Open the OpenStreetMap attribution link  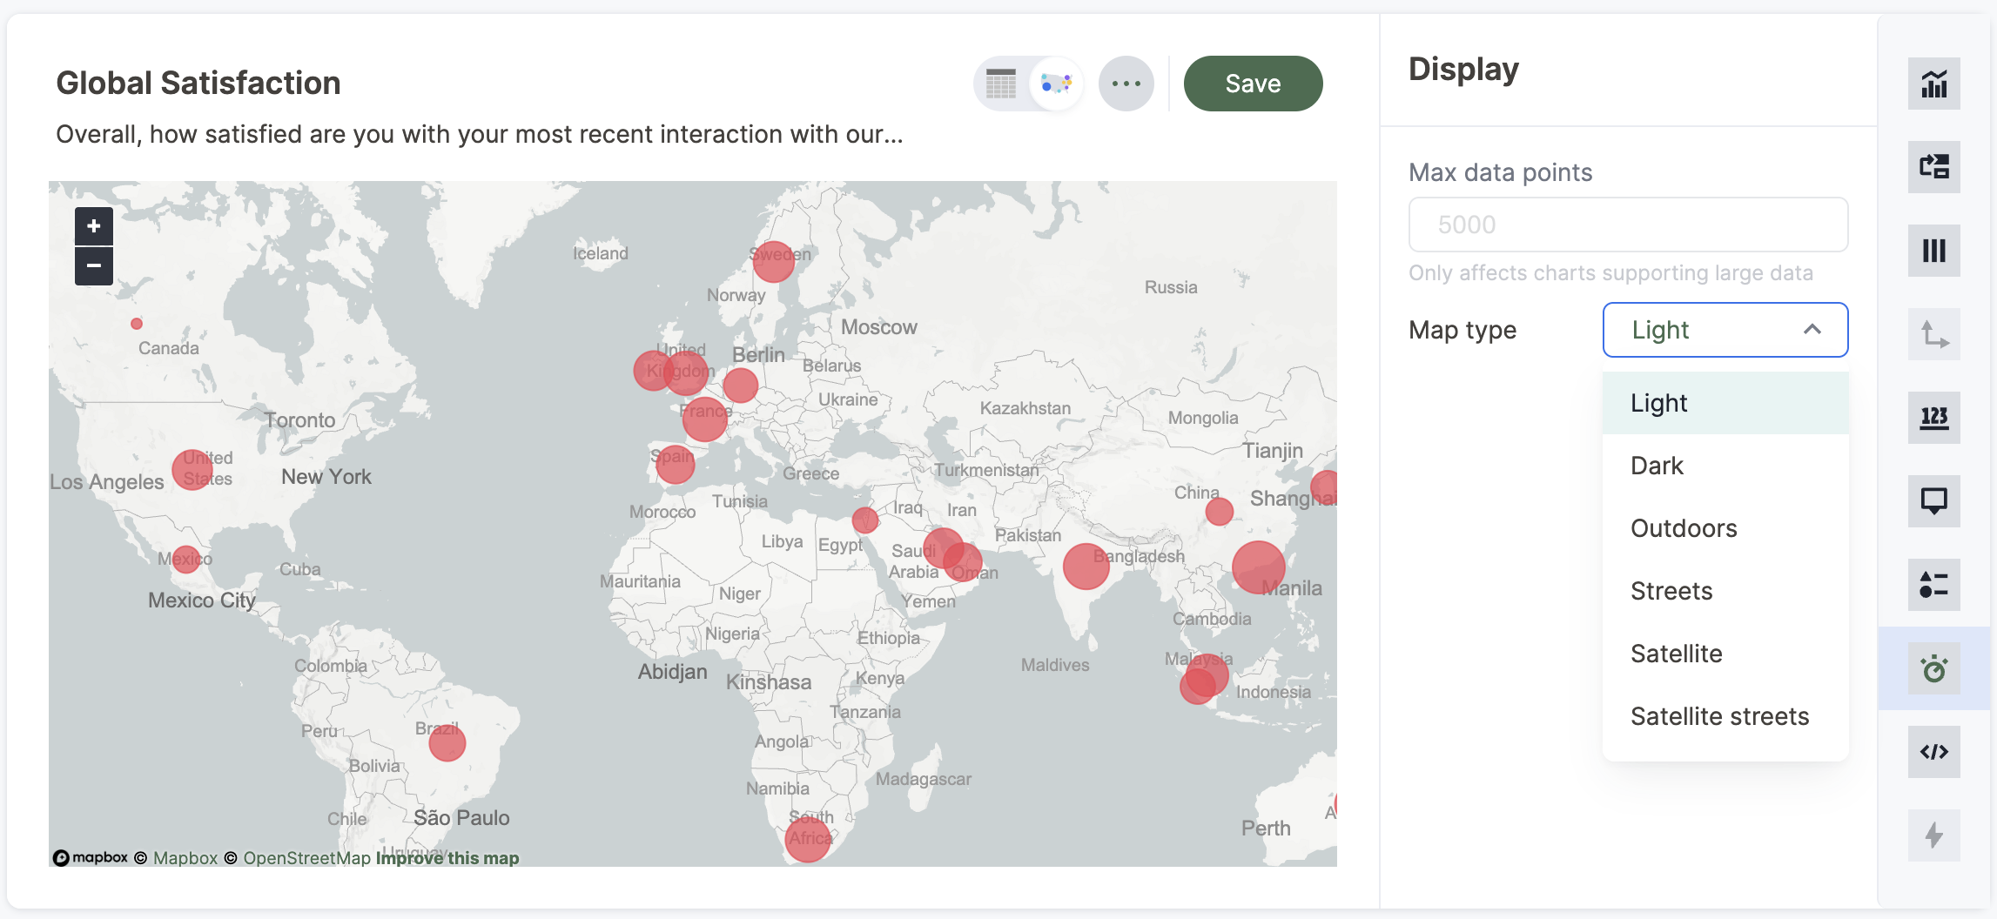306,858
